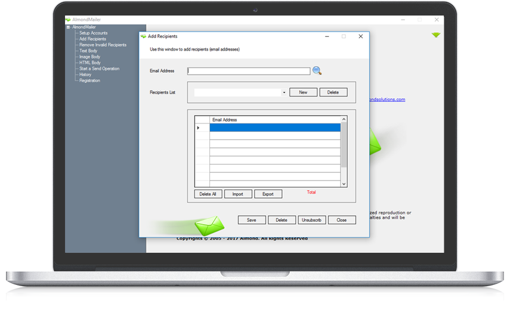Open the almondsolutions.com link in main window
510x310 pixels.
[x=387, y=100]
